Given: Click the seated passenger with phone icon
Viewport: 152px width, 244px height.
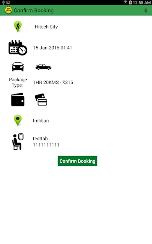Looking at the screenshot, I should tap(18, 142).
